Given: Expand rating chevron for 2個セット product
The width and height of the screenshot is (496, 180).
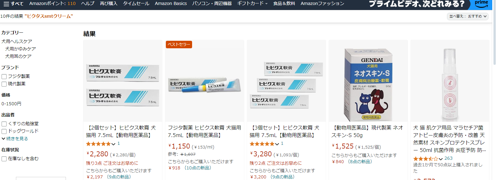Looking at the screenshot, I should tap(113, 144).
